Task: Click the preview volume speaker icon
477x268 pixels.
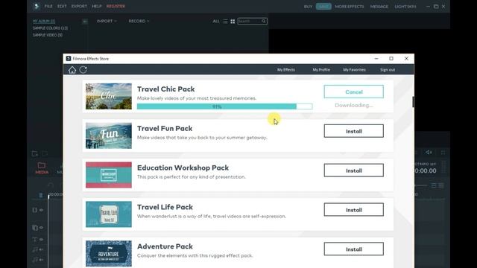Action: 429,152
